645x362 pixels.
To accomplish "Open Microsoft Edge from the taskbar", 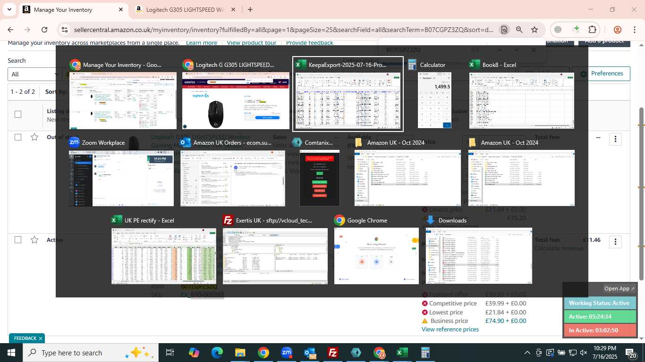I will pos(217,353).
